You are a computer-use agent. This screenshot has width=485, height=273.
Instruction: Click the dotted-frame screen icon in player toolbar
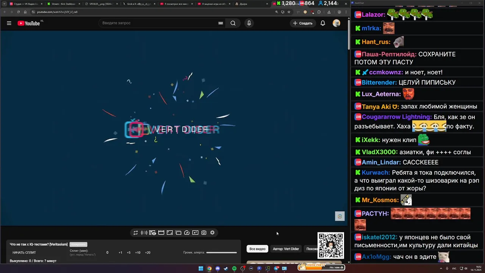point(178,233)
